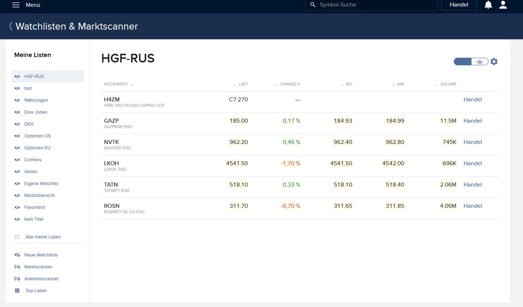This screenshot has width=523, height=307.
Task: Click GAZP volume value 11.5M
Action: coord(448,121)
